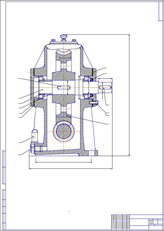Click the breather knob atop the gearbox cover
164x231 pixels.
coord(63,38)
